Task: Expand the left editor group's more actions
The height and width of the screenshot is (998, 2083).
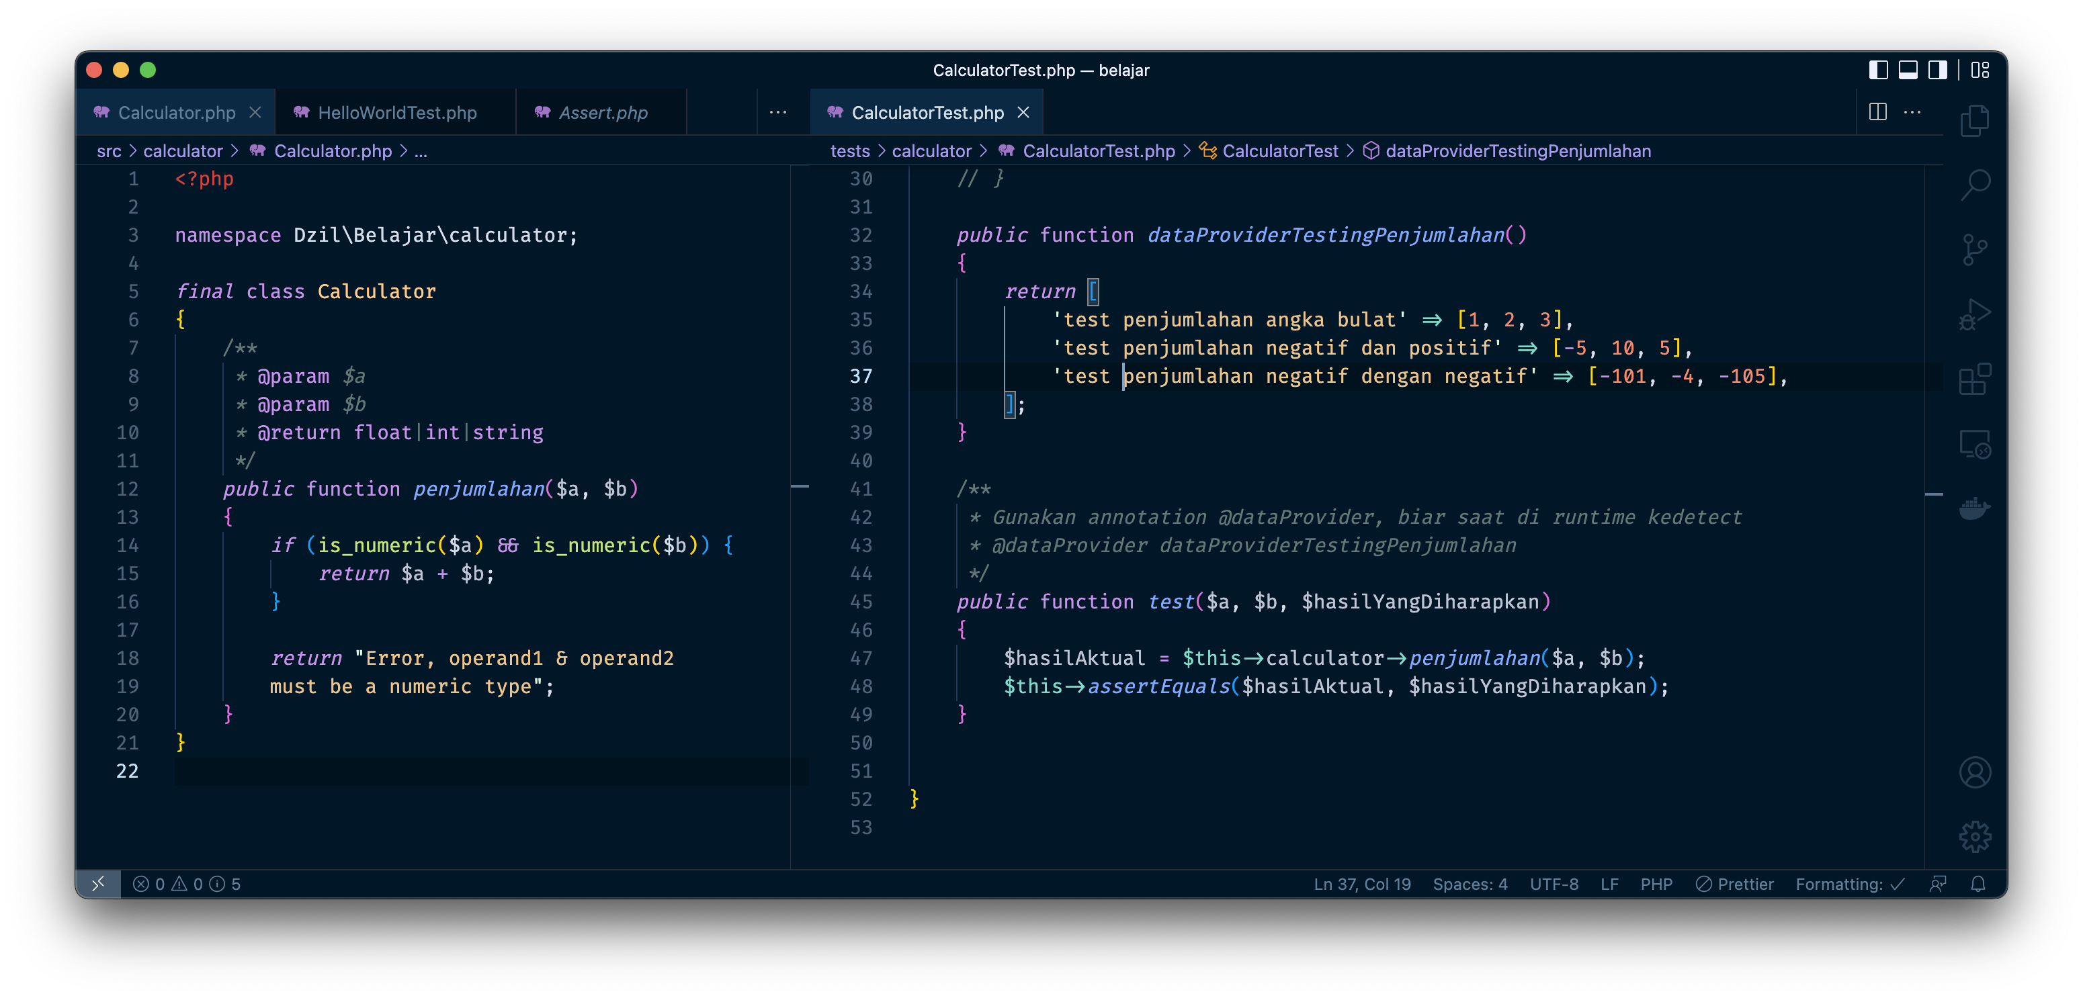Action: pos(778,112)
